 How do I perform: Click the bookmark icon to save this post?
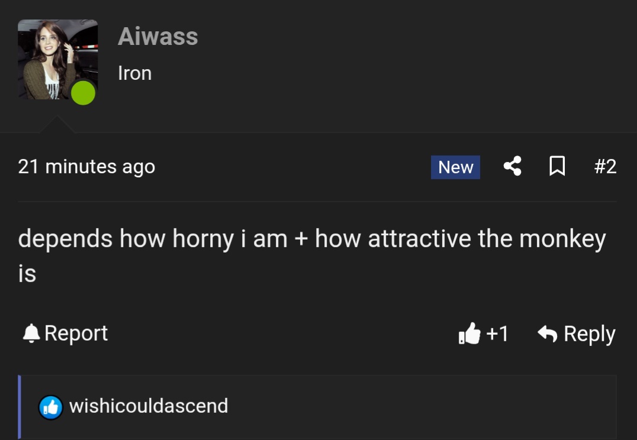(558, 167)
